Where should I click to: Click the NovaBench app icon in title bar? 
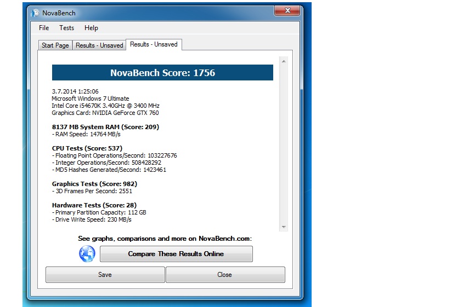point(36,13)
